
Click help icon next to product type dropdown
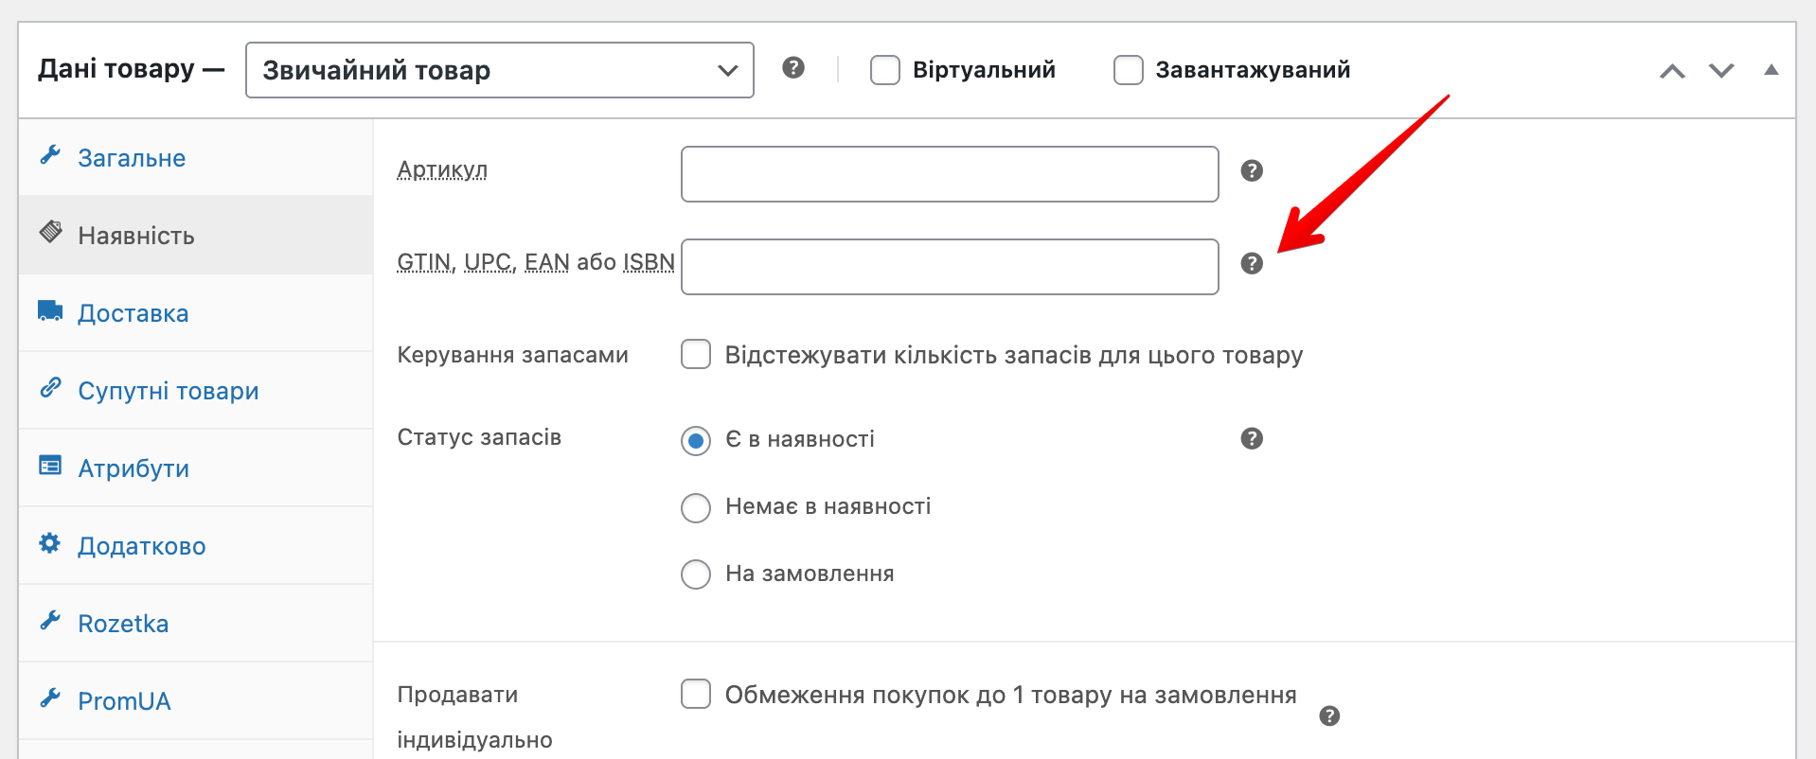tap(793, 68)
